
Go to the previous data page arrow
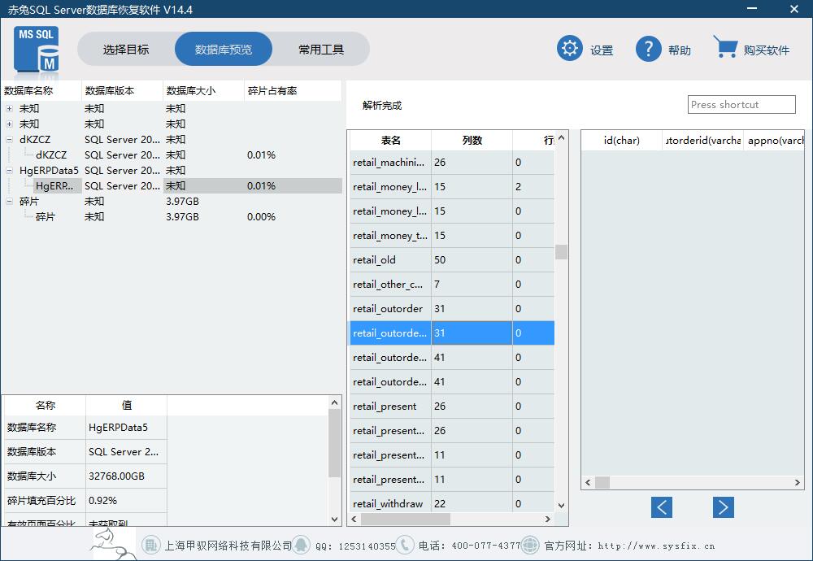point(662,507)
